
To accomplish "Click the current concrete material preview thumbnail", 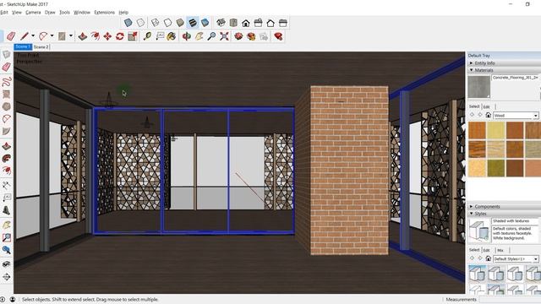I will pyautogui.click(x=479, y=87).
